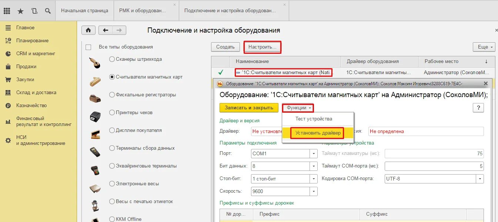Click the fiscal registrar device icon
The width and height of the screenshot is (498, 222).
click(96, 99)
